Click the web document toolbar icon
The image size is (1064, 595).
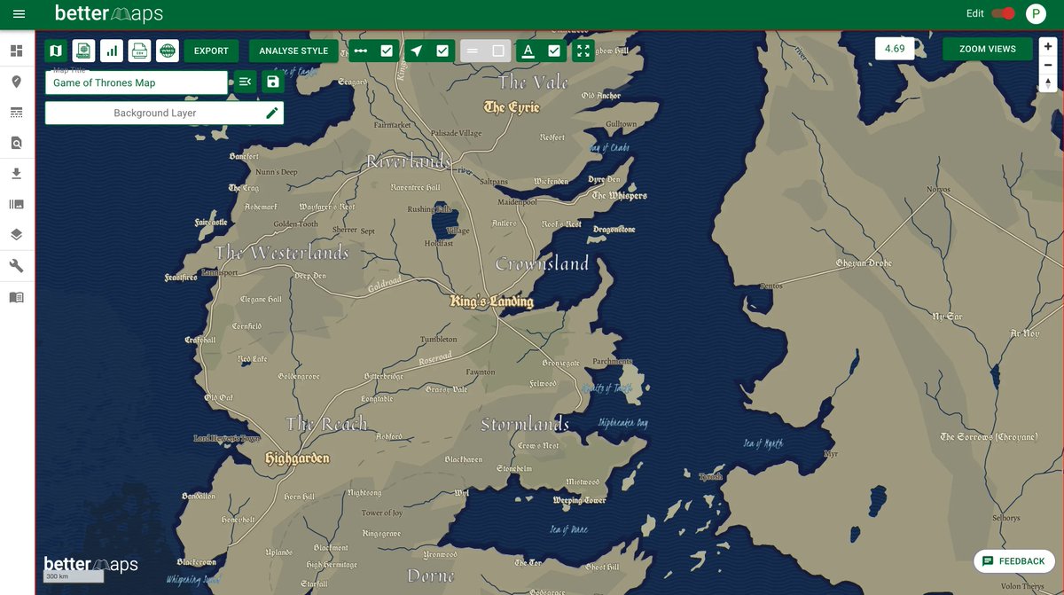pos(83,51)
